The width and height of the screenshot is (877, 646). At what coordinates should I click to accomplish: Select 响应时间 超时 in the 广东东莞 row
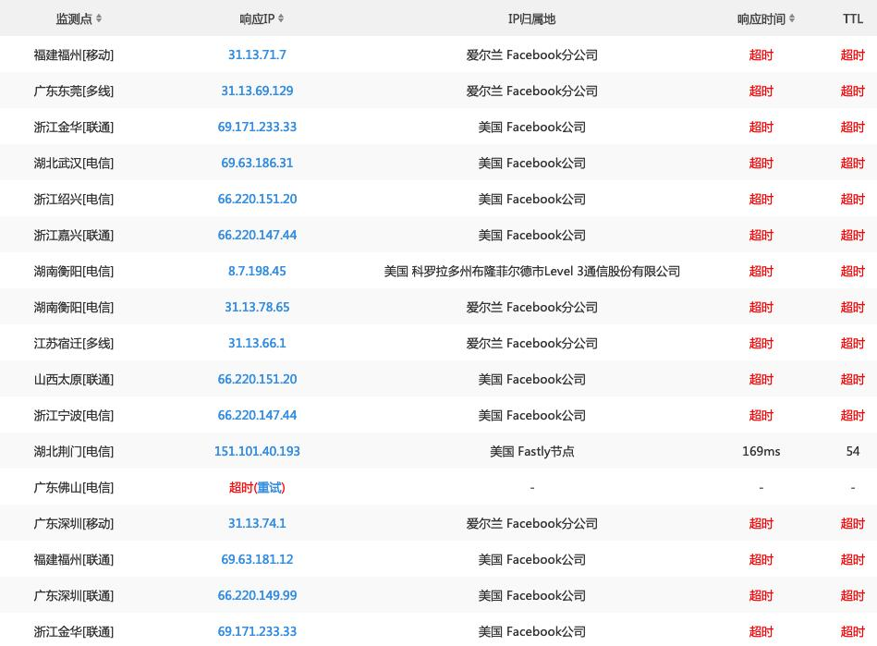point(761,91)
